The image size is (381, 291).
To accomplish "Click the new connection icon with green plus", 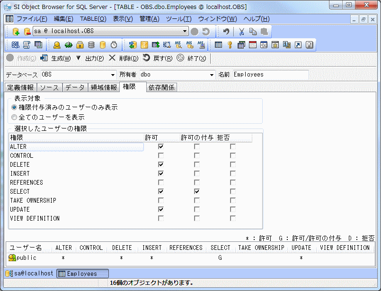I will click(x=16, y=32).
